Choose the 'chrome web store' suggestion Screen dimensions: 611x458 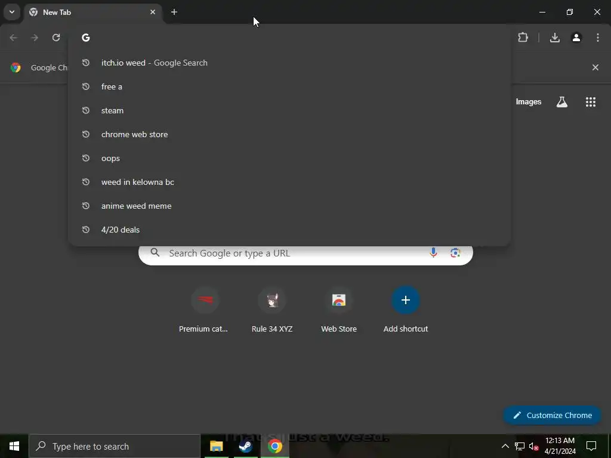tap(289, 134)
